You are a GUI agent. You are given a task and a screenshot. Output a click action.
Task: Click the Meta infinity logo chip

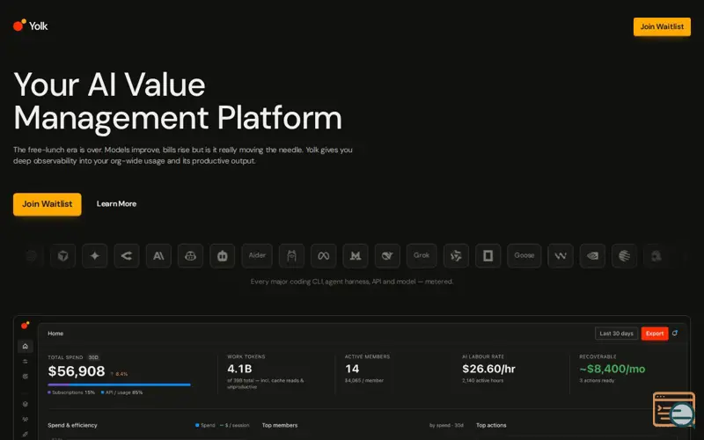point(323,255)
